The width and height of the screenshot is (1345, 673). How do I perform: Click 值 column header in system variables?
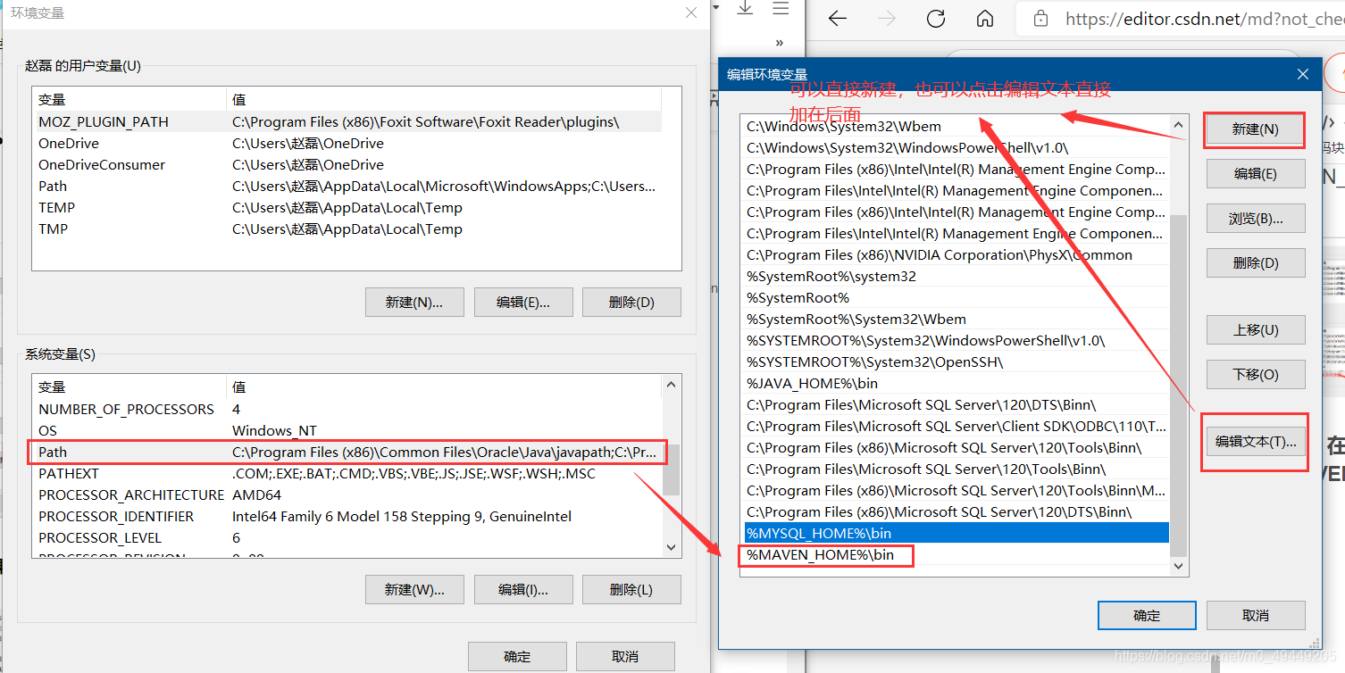[445, 387]
